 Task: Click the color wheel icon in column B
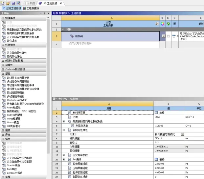[x=162, y=24]
